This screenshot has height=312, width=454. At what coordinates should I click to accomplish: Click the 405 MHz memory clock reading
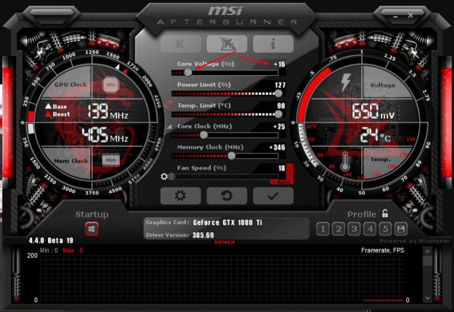click(105, 135)
